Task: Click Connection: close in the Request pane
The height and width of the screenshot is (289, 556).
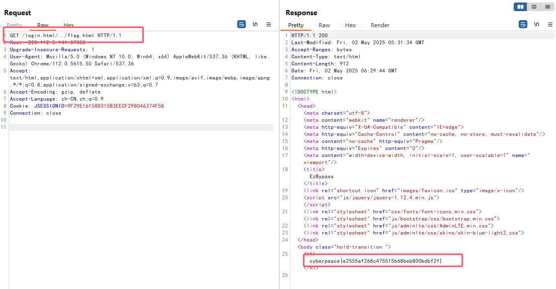Action: 35,113
